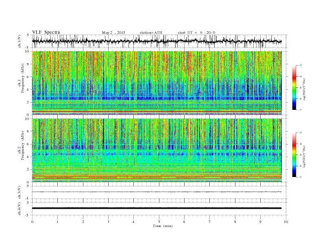Click time axis tick label '5'
Image resolution: width=322 pixels, height=249 pixels.
[159, 222]
